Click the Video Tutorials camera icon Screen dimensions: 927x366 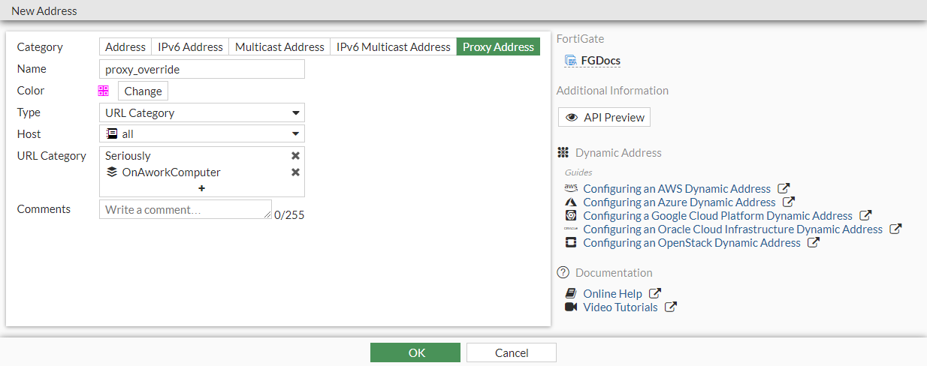click(x=571, y=307)
